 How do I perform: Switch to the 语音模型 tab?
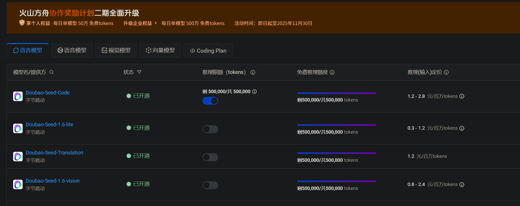pyautogui.click(x=72, y=50)
